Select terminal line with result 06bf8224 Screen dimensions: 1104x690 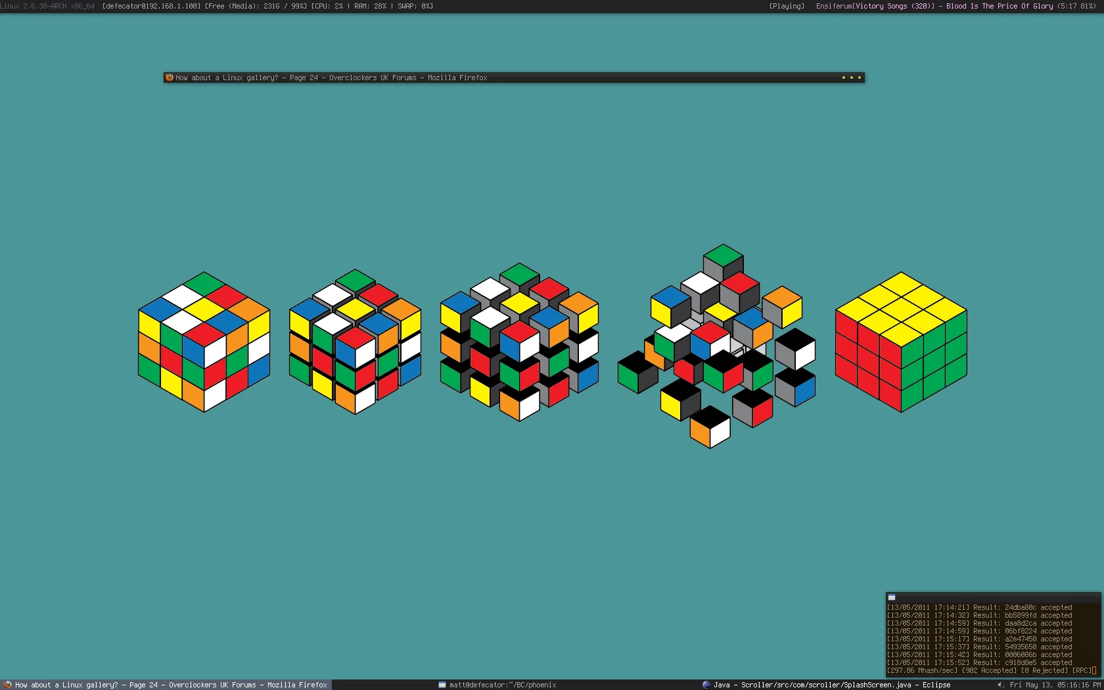pyautogui.click(x=979, y=632)
